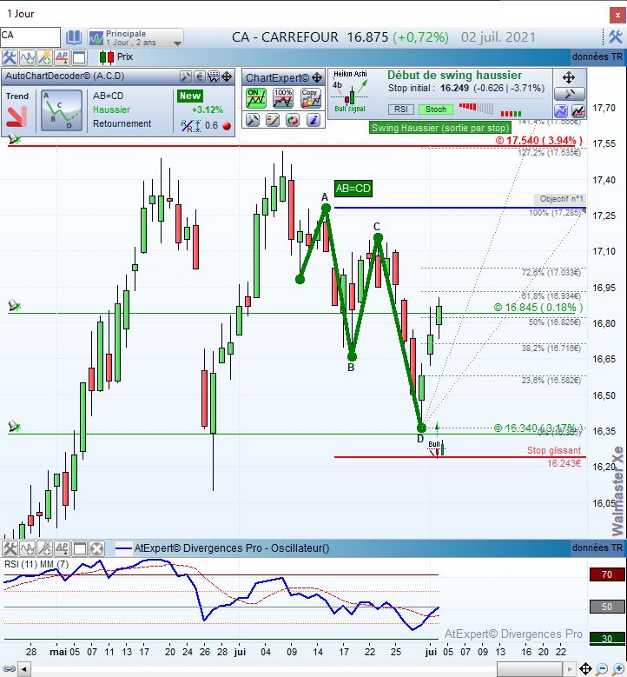
Task: Click the RSI 50 level marker
Action: click(607, 607)
